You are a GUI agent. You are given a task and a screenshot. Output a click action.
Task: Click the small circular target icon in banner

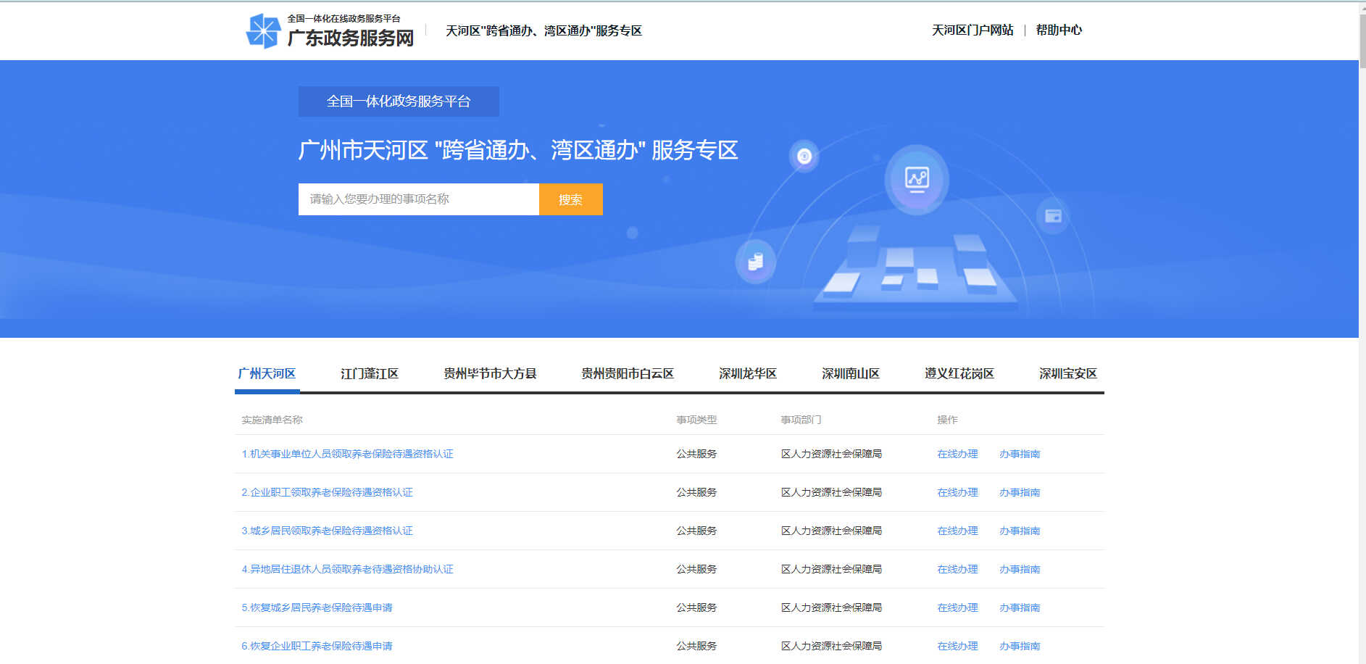[804, 156]
